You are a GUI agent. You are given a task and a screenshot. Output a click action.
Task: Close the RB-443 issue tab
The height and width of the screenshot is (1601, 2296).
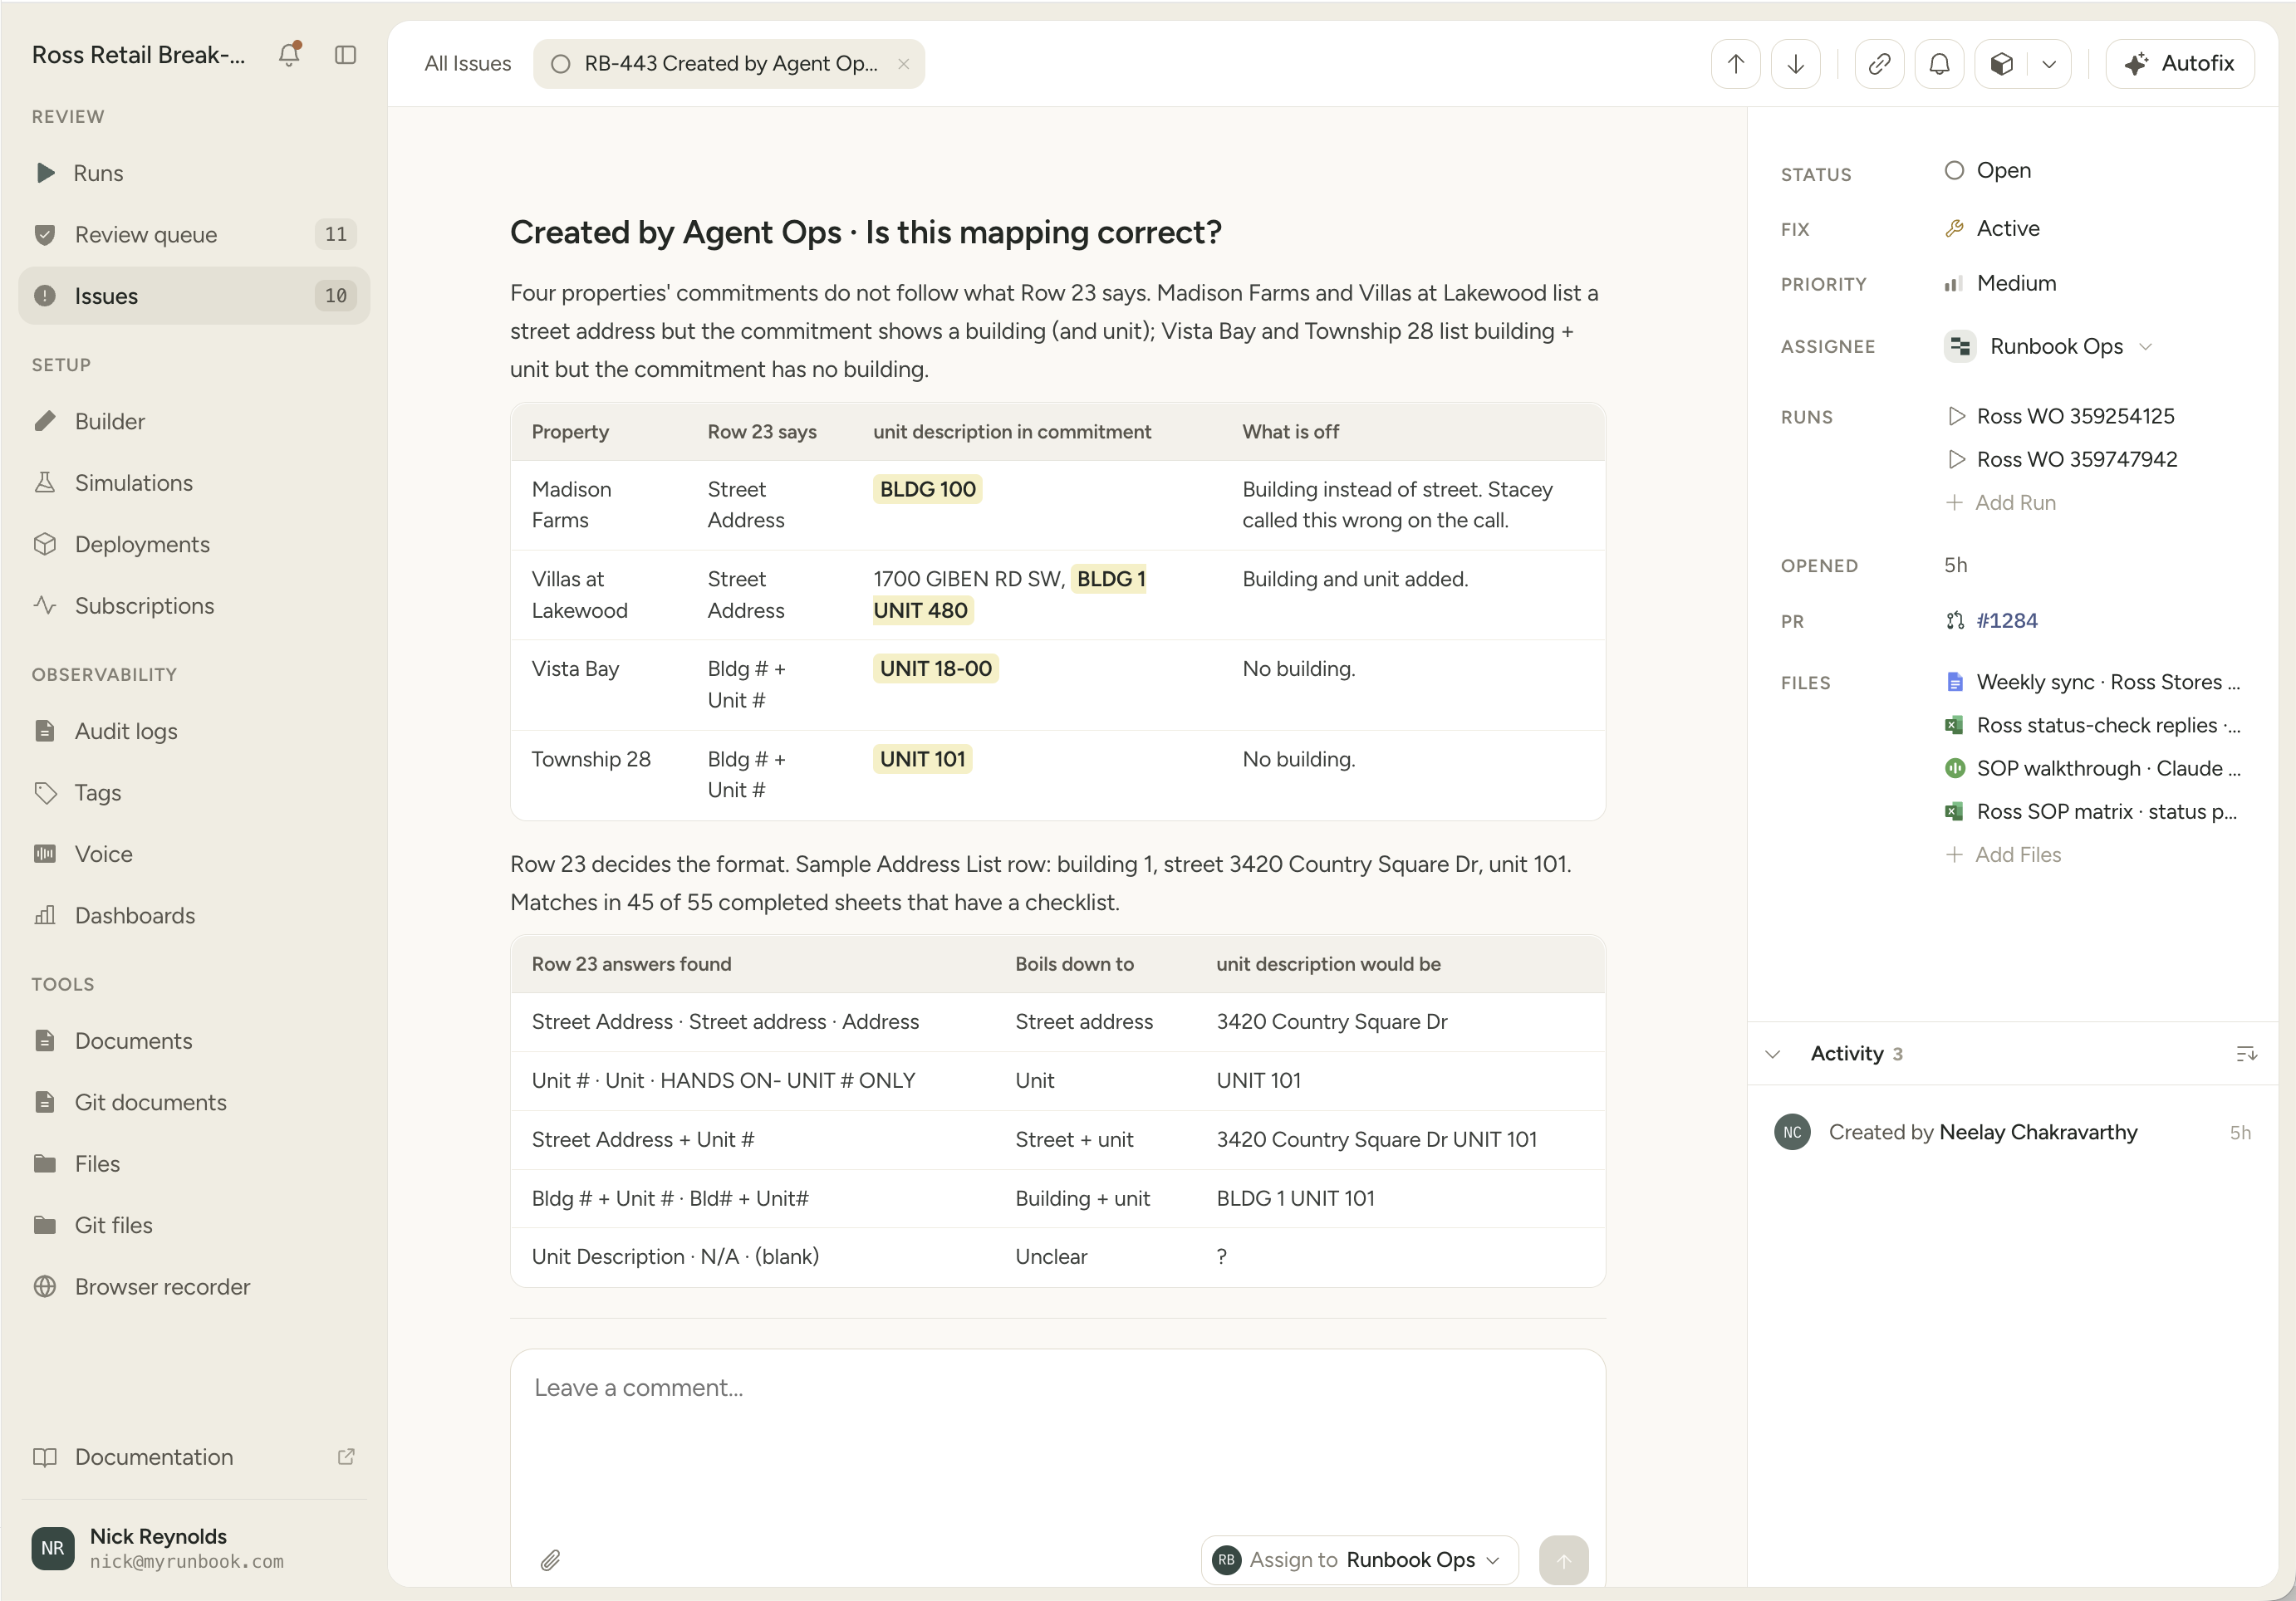[903, 64]
